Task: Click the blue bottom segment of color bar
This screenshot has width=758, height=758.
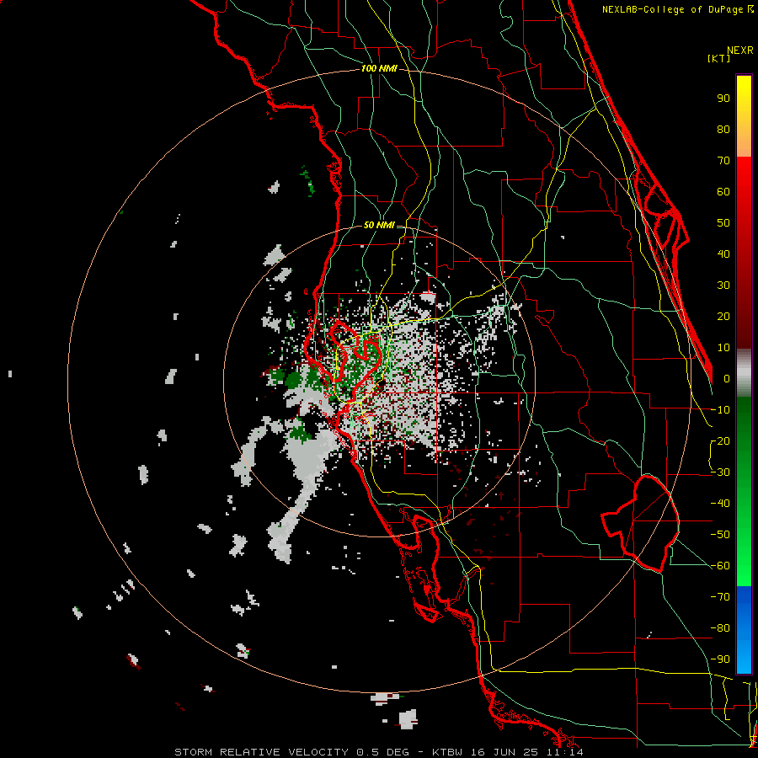Action: [x=744, y=630]
